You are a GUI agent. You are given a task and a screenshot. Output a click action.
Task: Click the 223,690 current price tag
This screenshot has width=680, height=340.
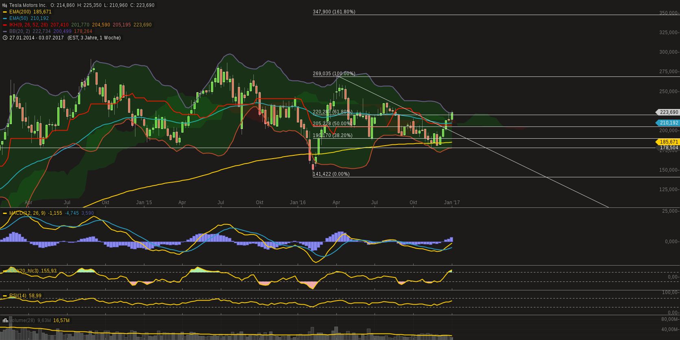669,112
